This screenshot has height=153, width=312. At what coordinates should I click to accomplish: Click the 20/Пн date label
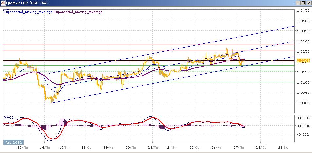coord(131,148)
